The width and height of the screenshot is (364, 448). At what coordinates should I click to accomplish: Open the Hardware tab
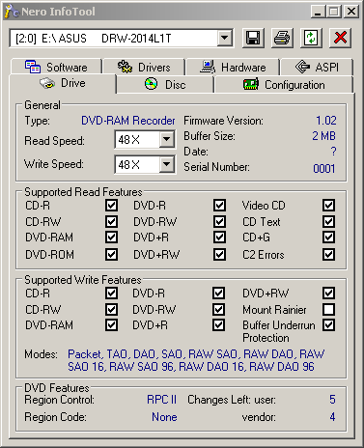(233, 67)
